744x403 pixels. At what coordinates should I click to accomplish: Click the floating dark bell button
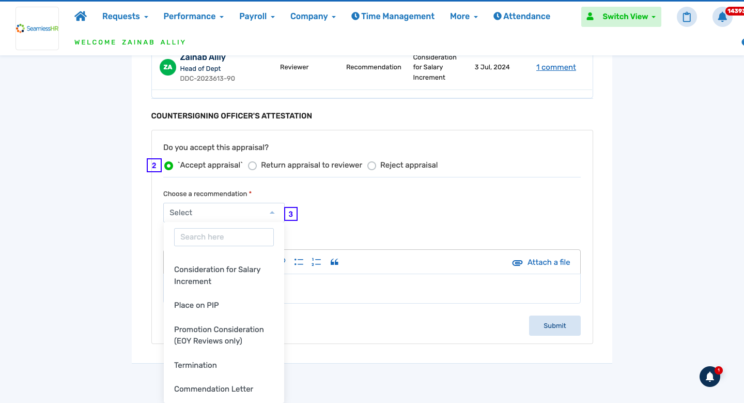(710, 377)
